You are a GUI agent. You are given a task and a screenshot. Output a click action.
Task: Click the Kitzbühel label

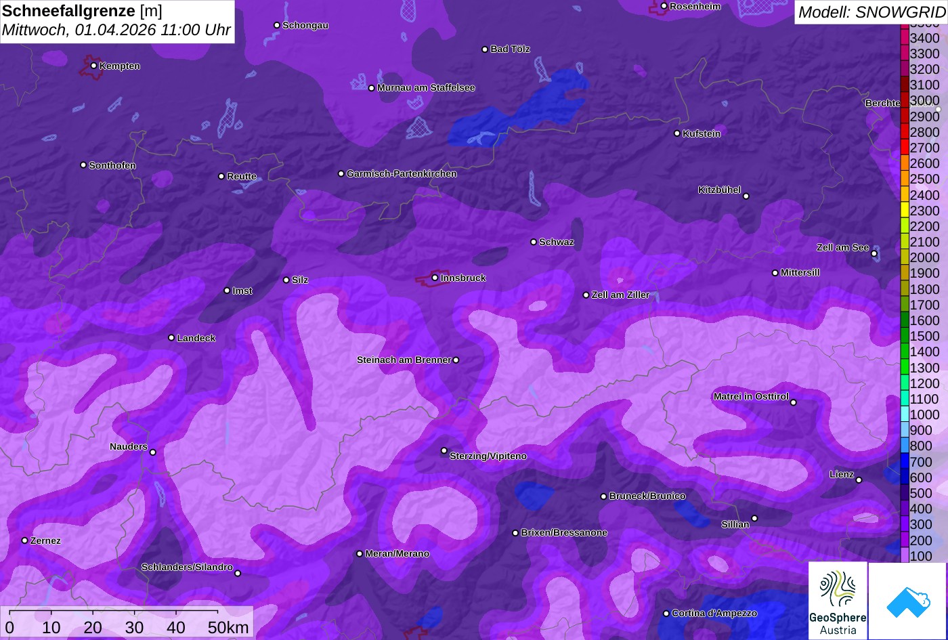click(719, 190)
